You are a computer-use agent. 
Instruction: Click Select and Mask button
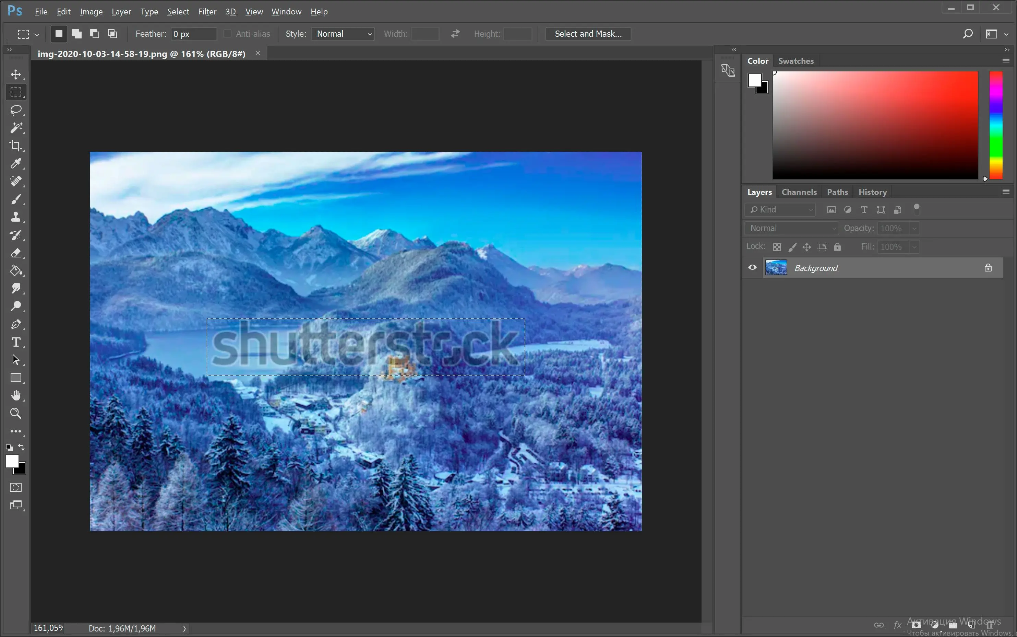[x=587, y=33]
